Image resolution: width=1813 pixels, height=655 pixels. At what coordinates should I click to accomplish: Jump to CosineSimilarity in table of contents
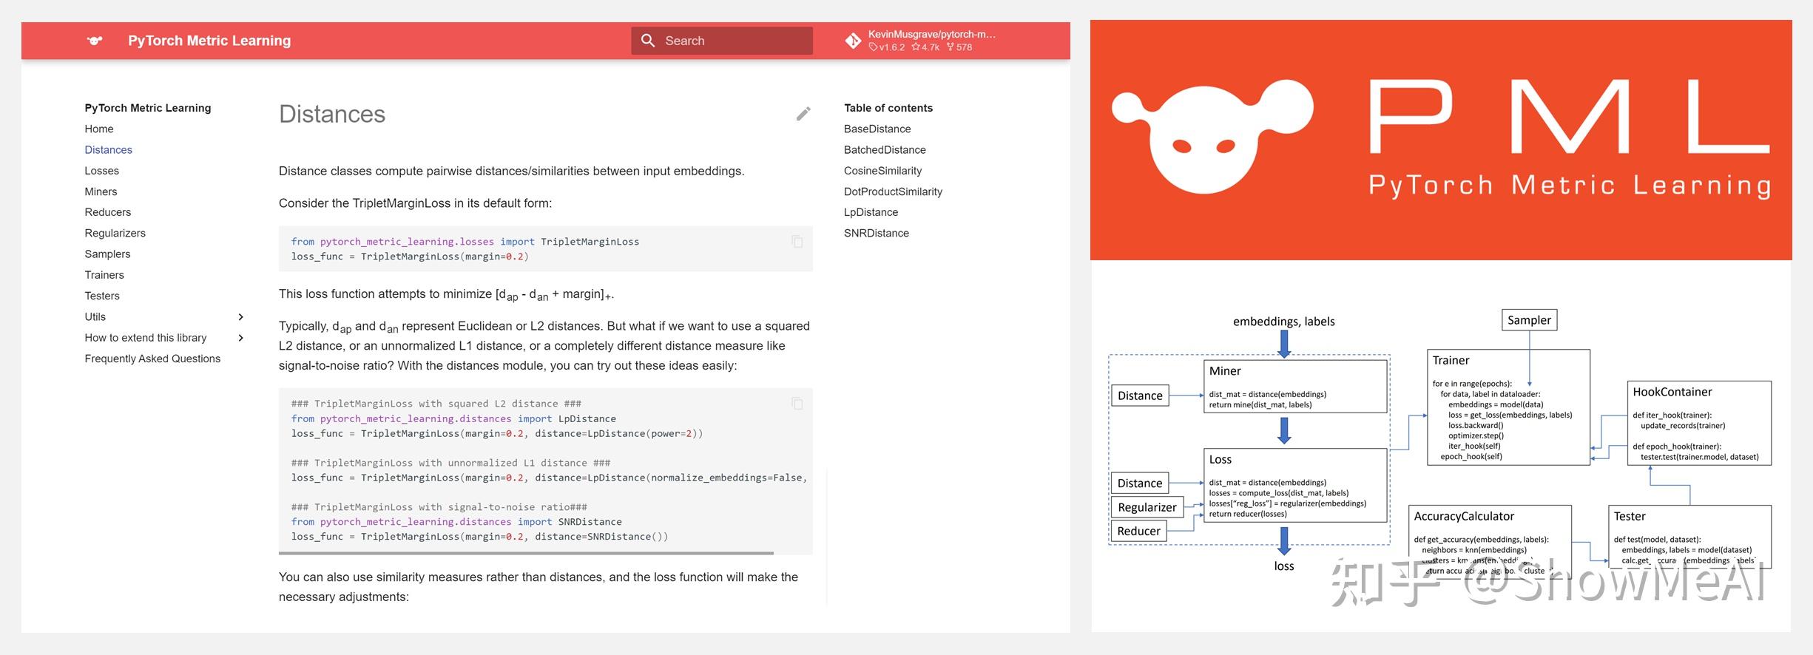pyautogui.click(x=882, y=171)
